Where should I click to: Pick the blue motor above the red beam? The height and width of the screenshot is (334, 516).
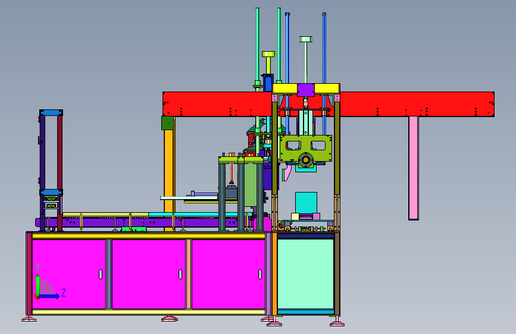pyautogui.click(x=267, y=83)
